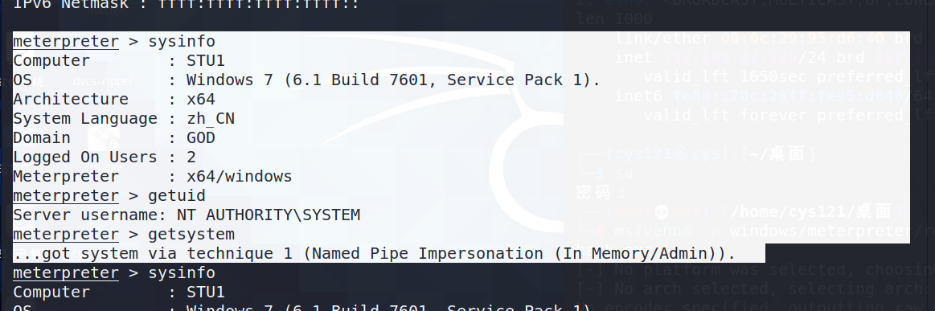This screenshot has width=935, height=311.
Task: Click the last 'meterpreter > sysinfo' prompt at bottom
Action: pyautogui.click(x=114, y=273)
